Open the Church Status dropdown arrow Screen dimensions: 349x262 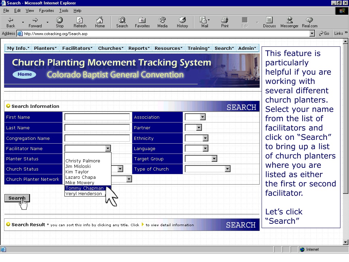[120, 169]
